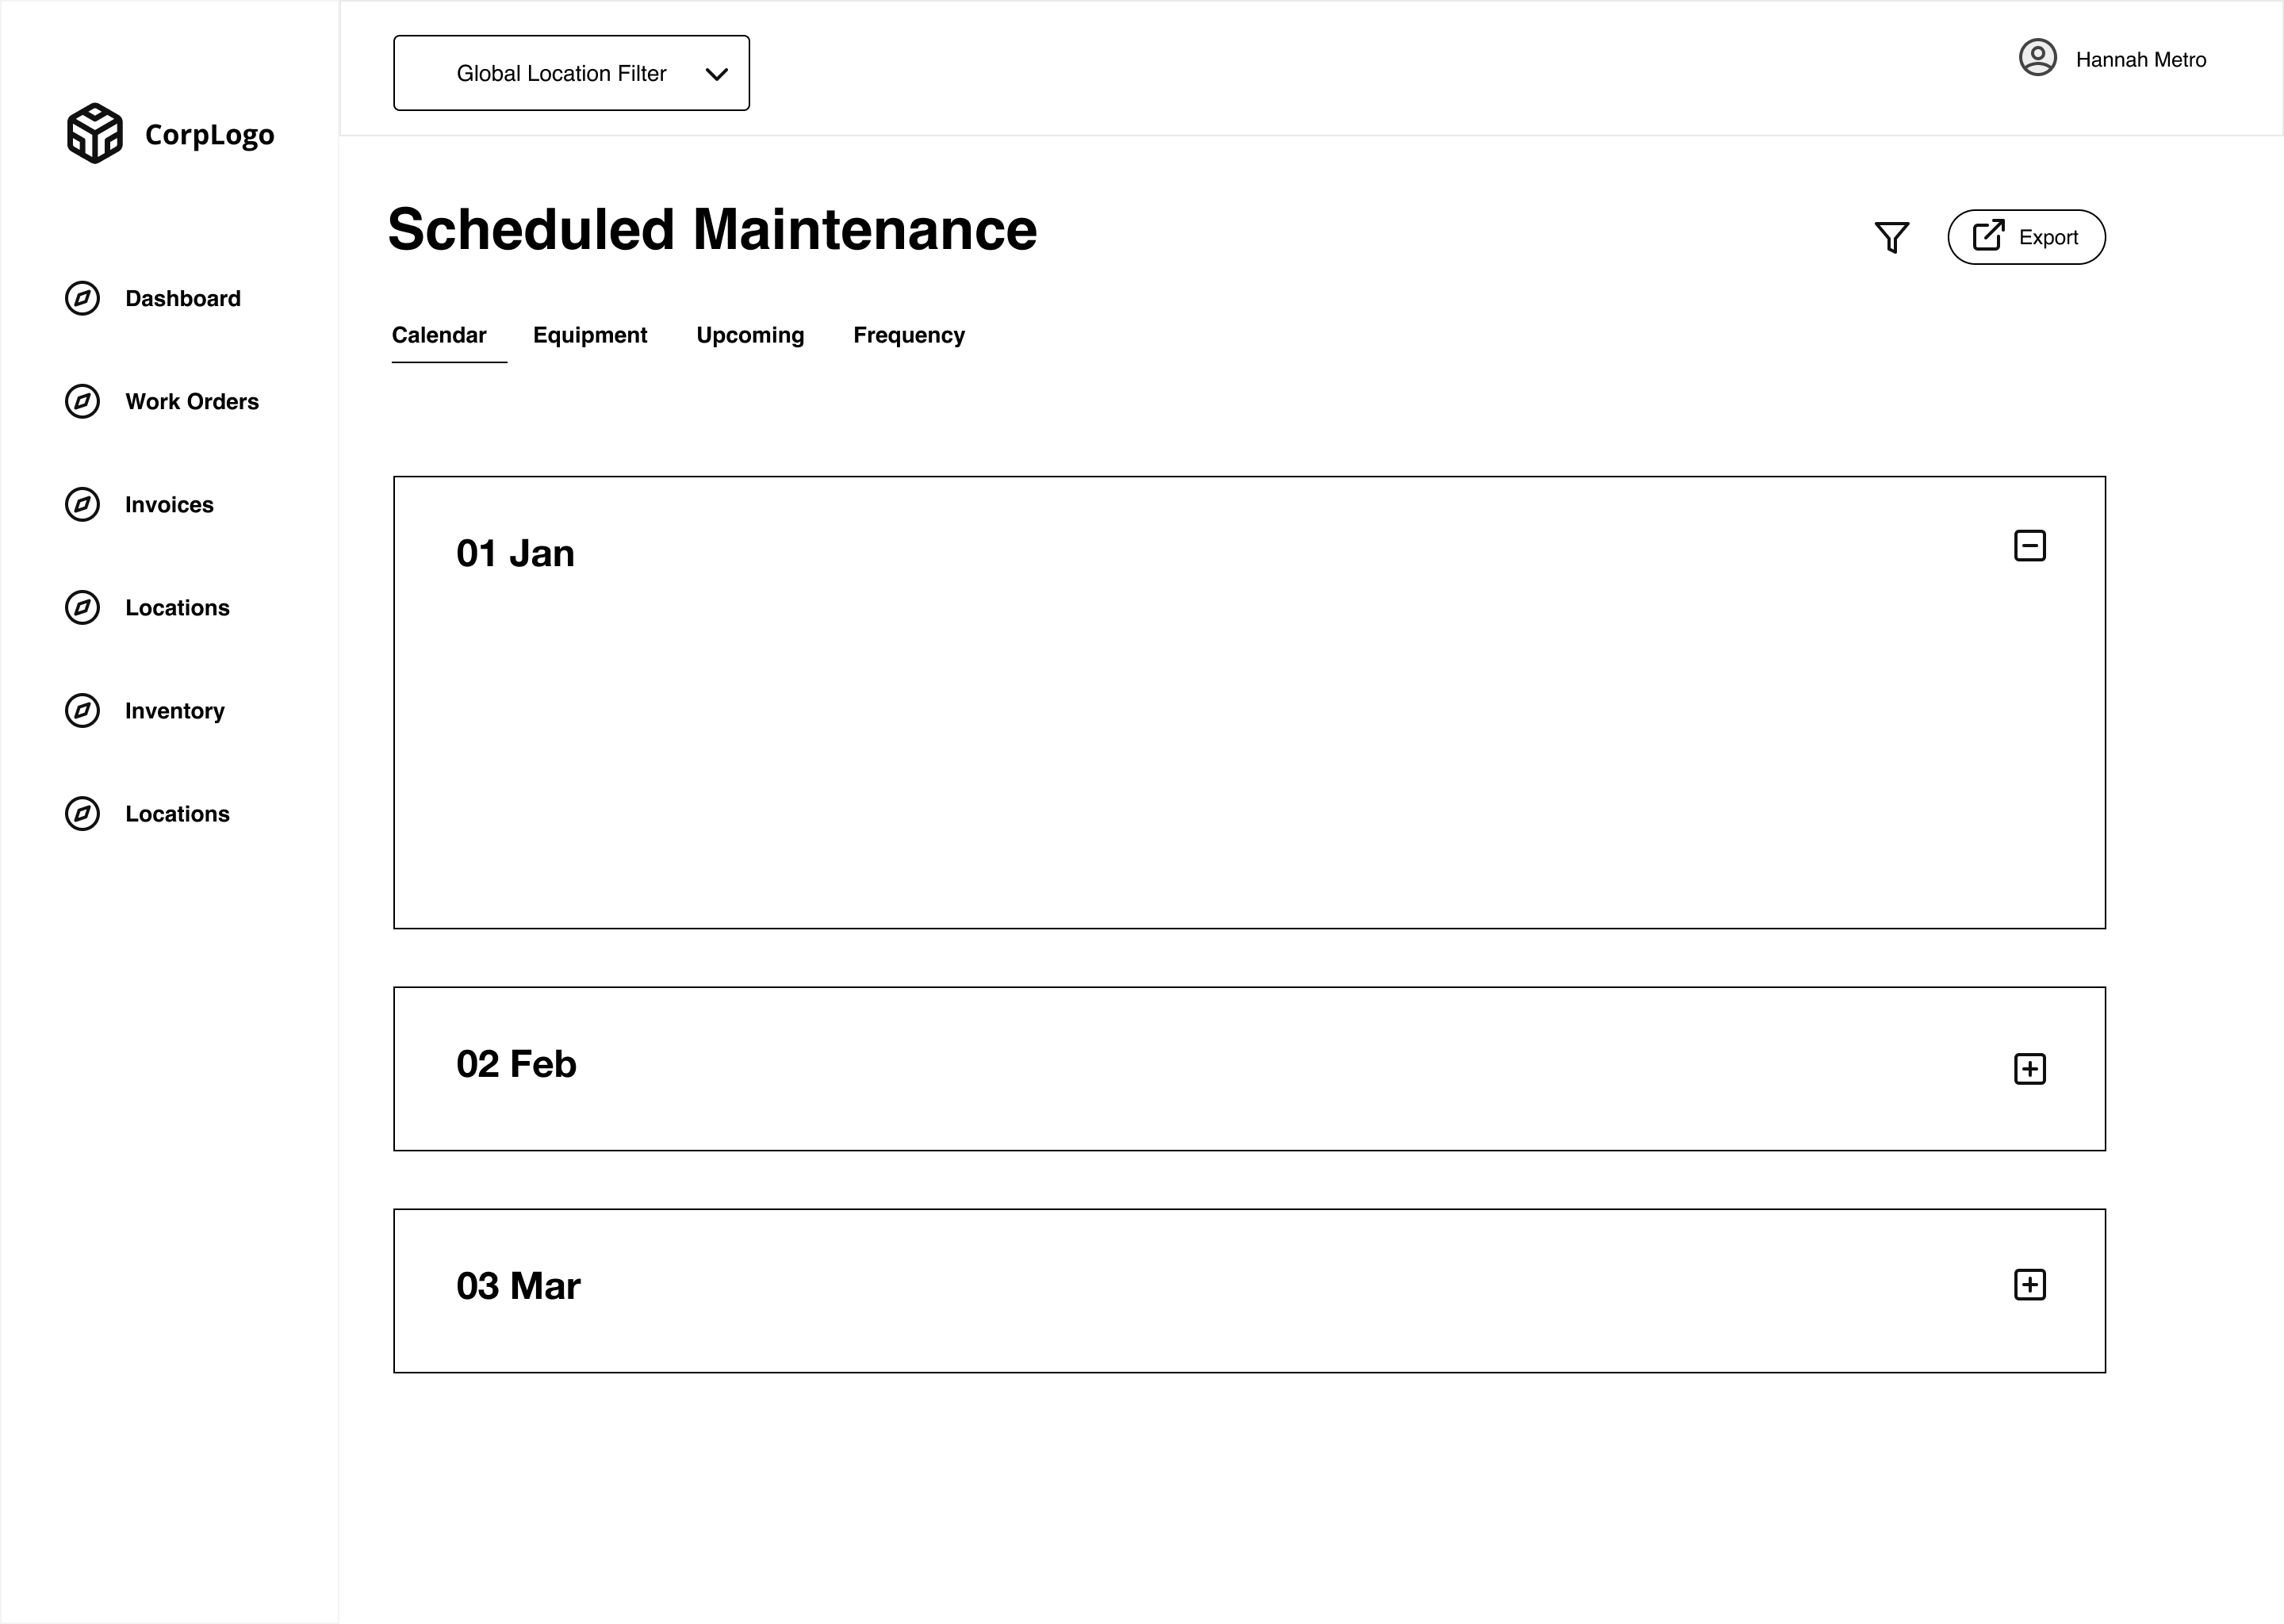Screen dimensions: 2284x1624
Task: Click the Hannah Metro username
Action: click(x=2141, y=60)
